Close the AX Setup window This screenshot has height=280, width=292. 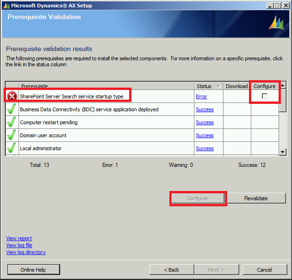pos(286,6)
